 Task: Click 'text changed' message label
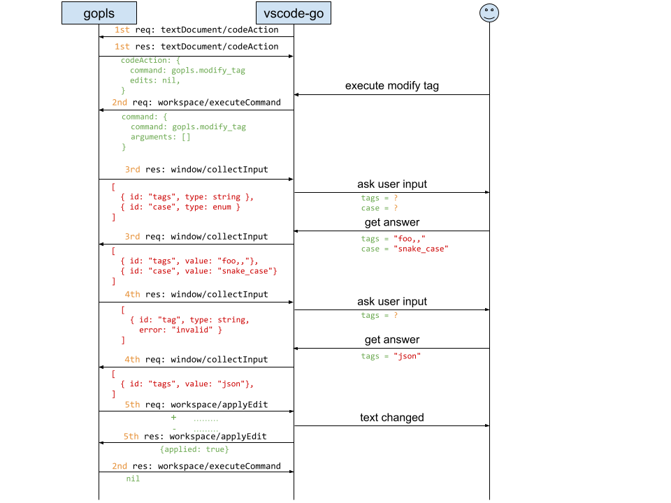coord(392,418)
